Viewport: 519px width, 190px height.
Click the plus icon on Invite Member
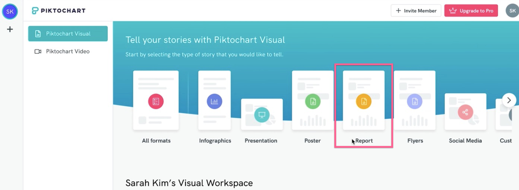click(398, 11)
